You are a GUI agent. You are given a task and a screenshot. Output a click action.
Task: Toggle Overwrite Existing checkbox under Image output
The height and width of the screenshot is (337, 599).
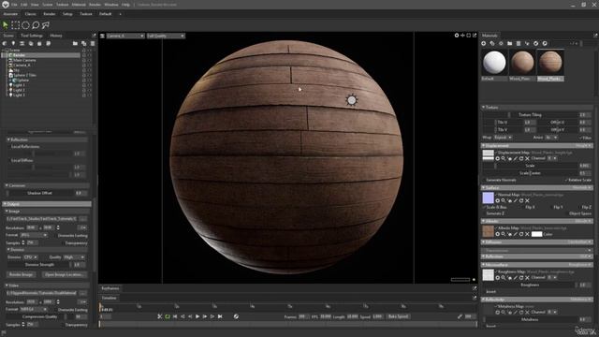coord(56,235)
